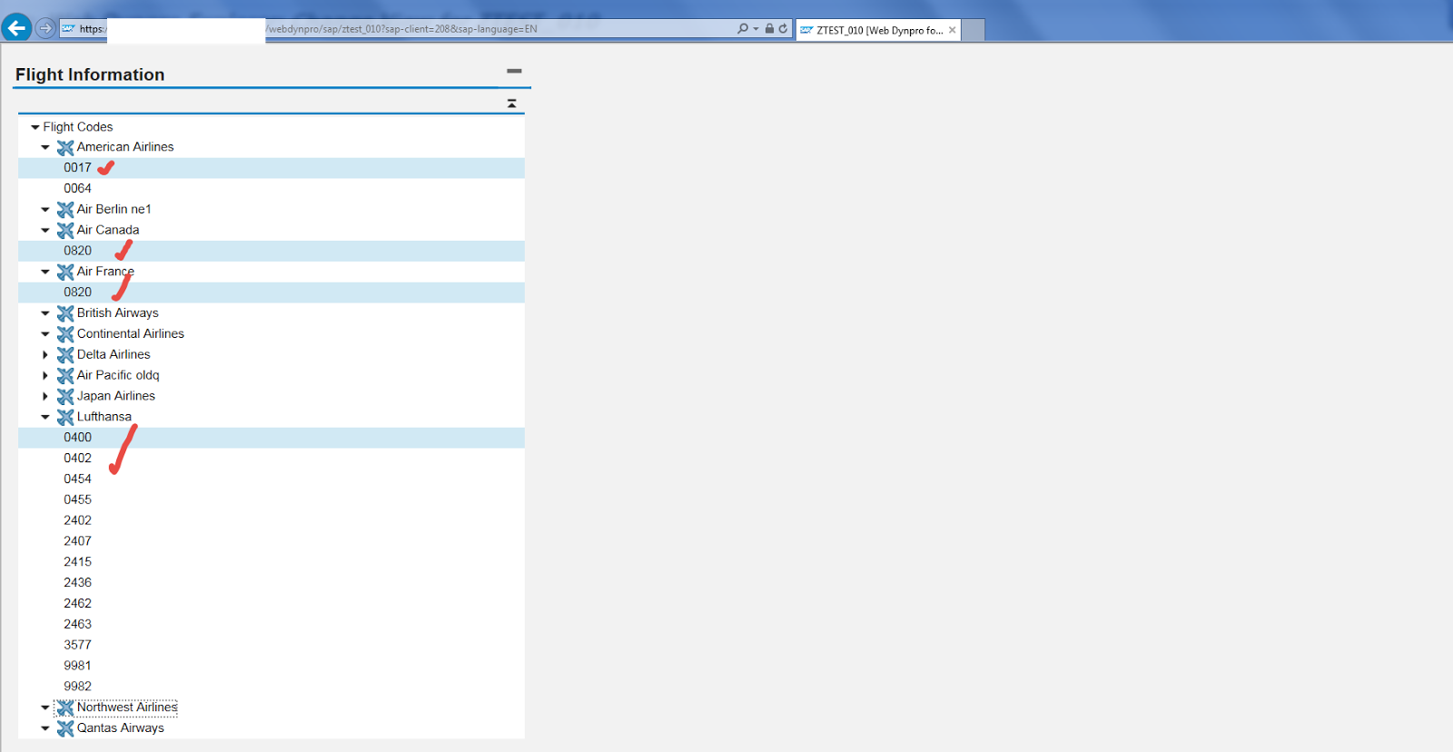Image resolution: width=1453 pixels, height=752 pixels.
Task: Click the Air Berlin ne1 plane icon
Action: [65, 210]
